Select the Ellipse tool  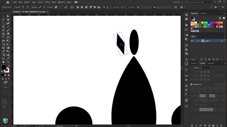click(x=3, y=30)
